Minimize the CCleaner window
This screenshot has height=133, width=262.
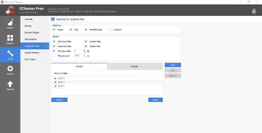(240, 2)
